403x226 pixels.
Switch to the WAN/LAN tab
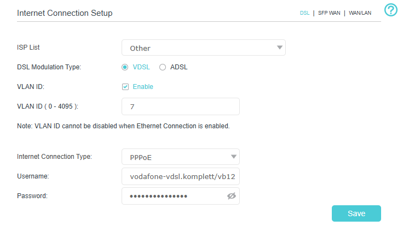tap(360, 13)
